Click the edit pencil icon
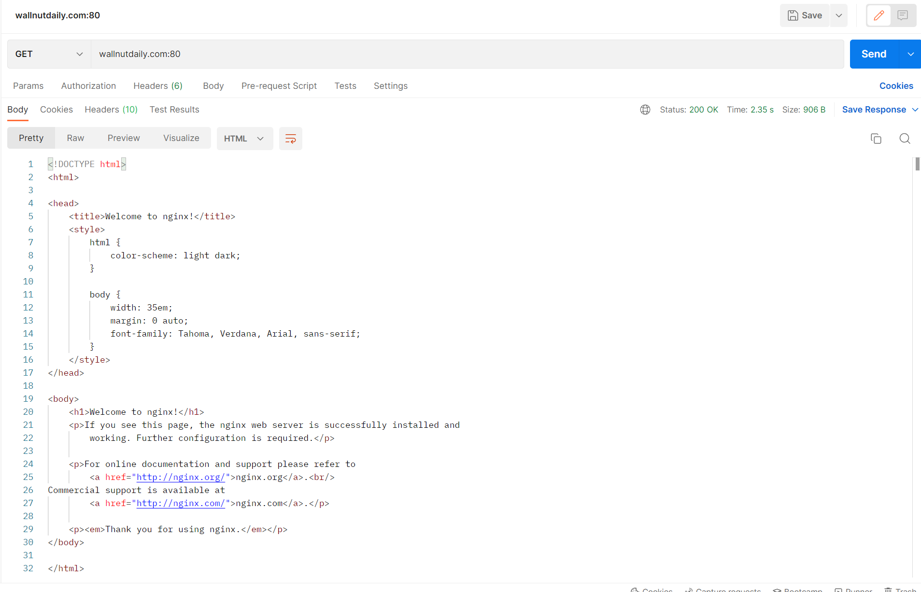The image size is (921, 592). [878, 15]
